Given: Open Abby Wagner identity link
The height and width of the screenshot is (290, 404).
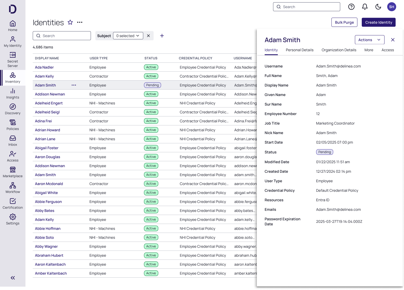Looking at the screenshot, I should [46, 246].
